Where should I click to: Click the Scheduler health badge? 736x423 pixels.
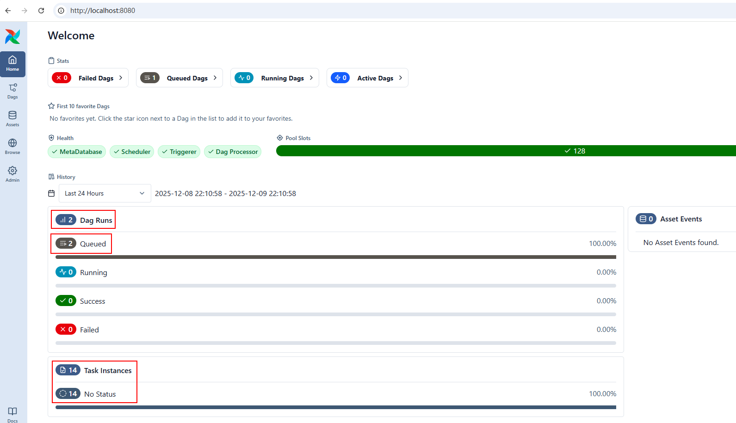click(132, 152)
